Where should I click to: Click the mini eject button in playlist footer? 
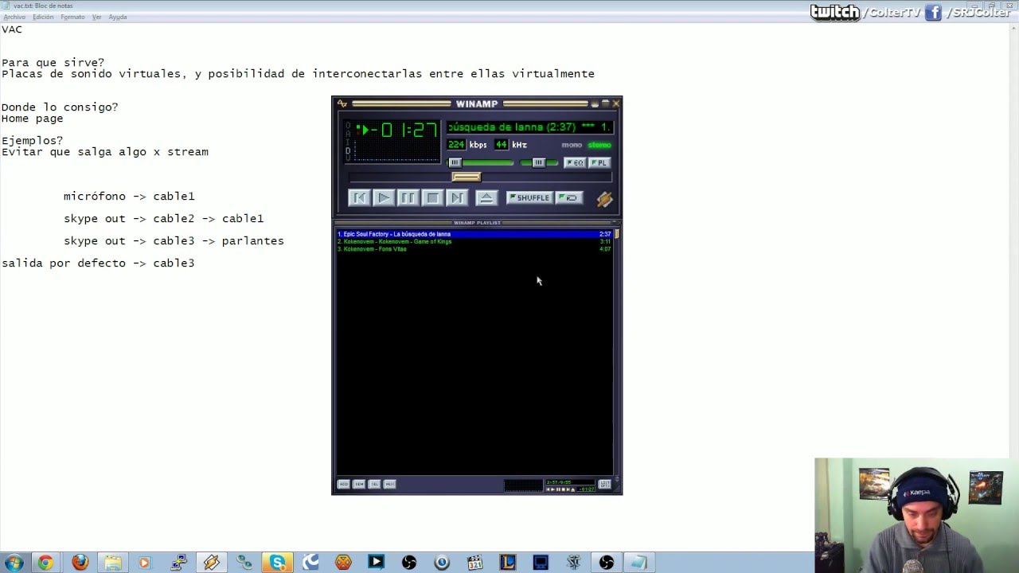click(x=573, y=489)
